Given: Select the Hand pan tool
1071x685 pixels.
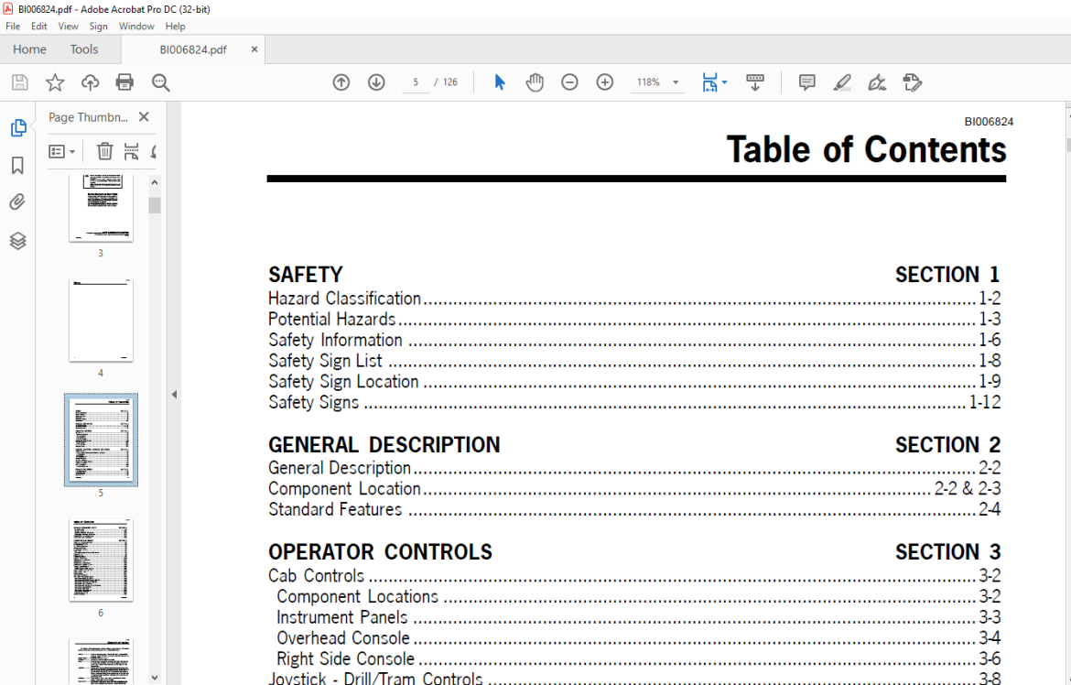Looking at the screenshot, I should point(535,82).
